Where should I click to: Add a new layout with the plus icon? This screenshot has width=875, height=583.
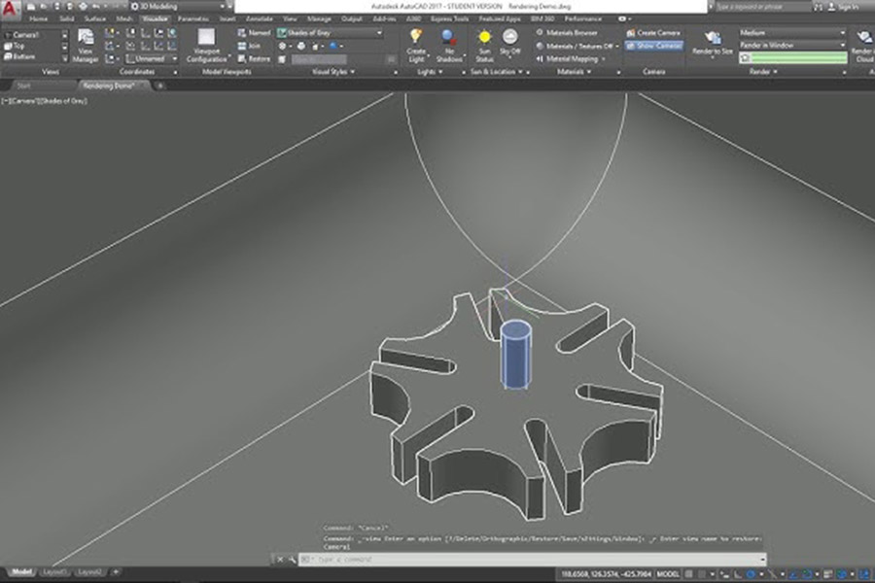coord(116,572)
